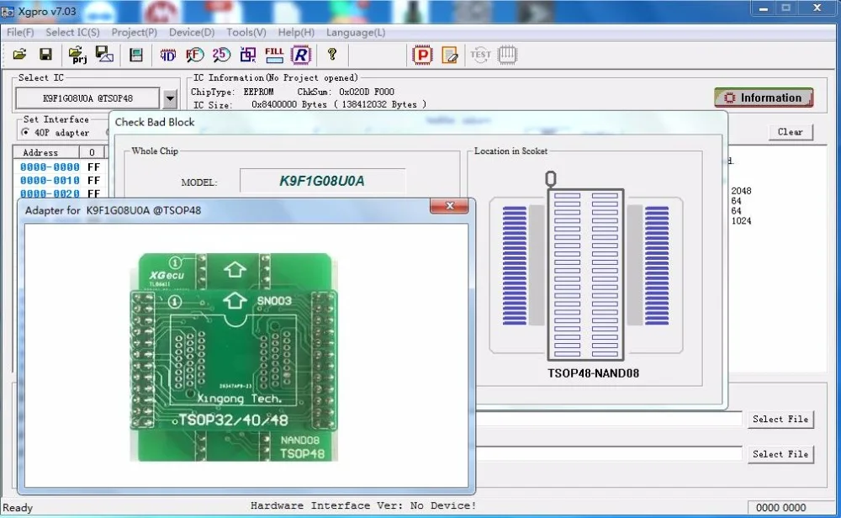841x518 pixels.
Task: Click the MODEL field showing K9F1G08U0A
Action: (322, 181)
